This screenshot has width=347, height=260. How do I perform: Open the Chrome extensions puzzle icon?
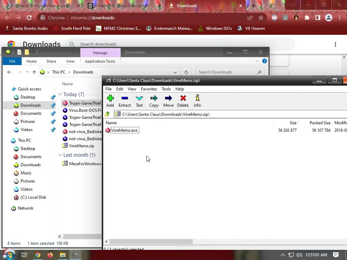click(x=307, y=18)
